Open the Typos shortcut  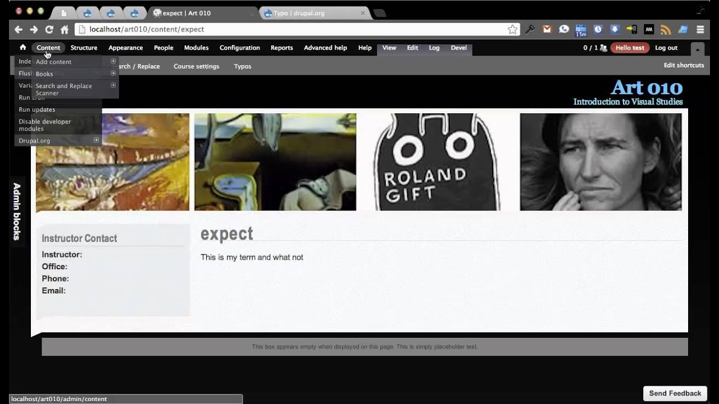tap(243, 66)
